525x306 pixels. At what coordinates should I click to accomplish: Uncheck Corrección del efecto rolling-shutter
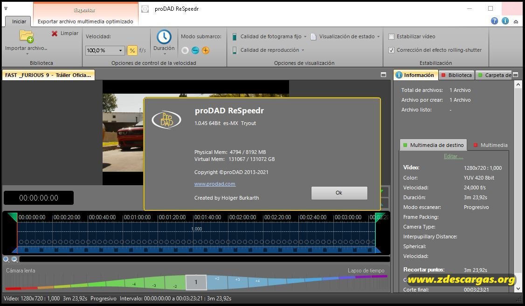click(391, 50)
